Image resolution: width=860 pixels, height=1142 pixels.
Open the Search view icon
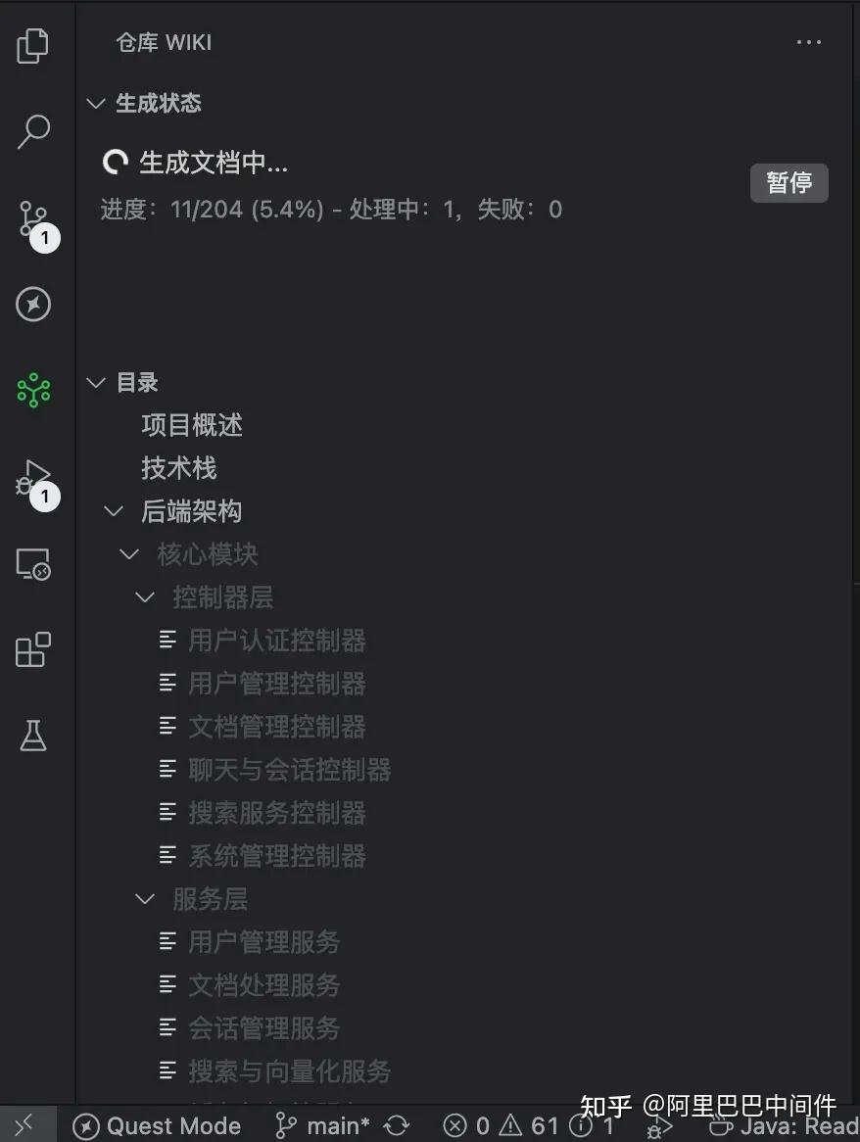34,131
